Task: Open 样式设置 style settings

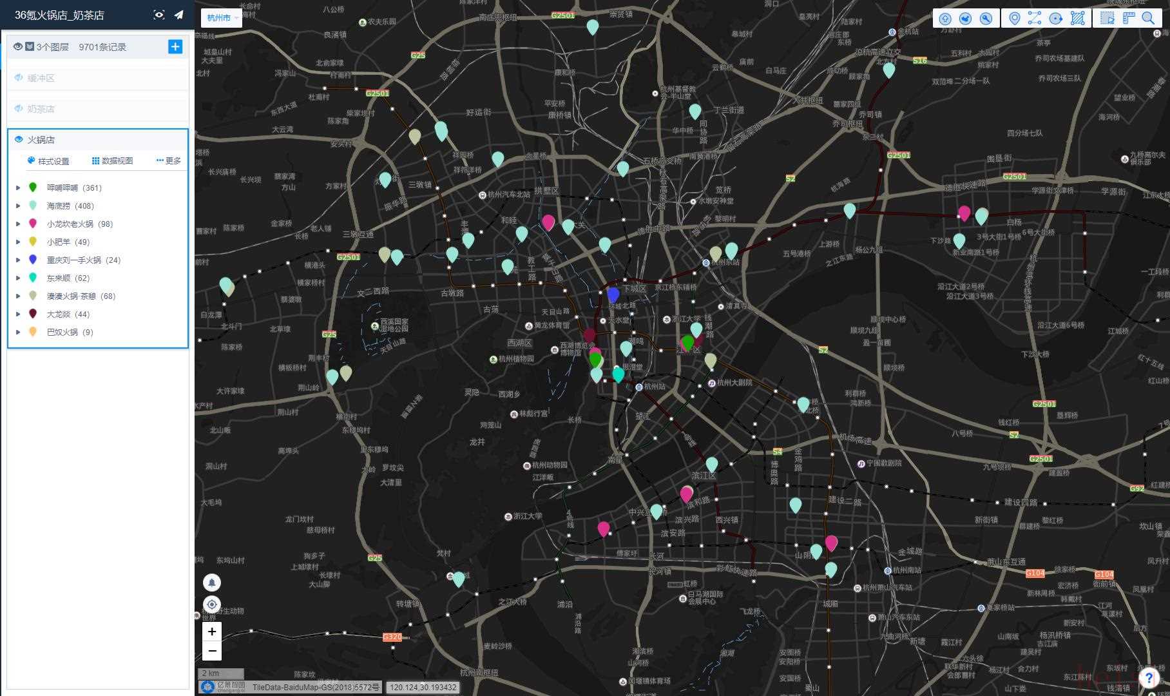Action: 48,161
